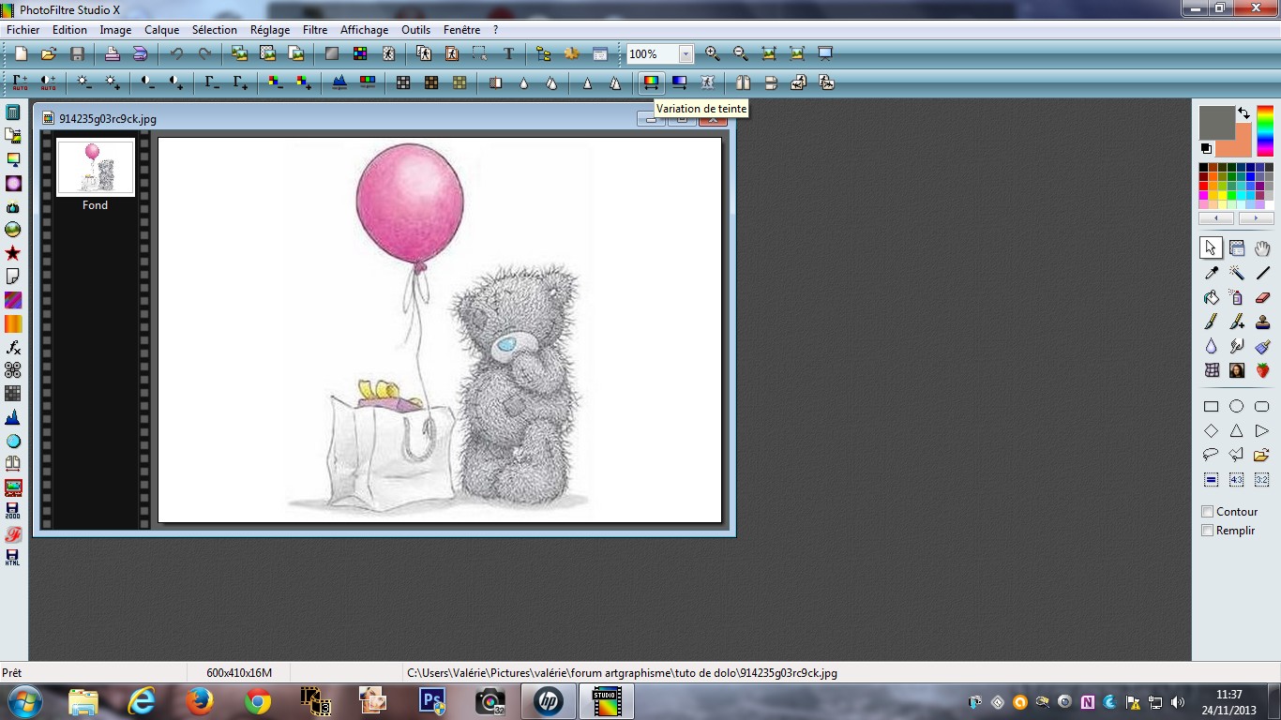Select the Line tool
This screenshot has height=720, width=1281.
pyautogui.click(x=1262, y=273)
